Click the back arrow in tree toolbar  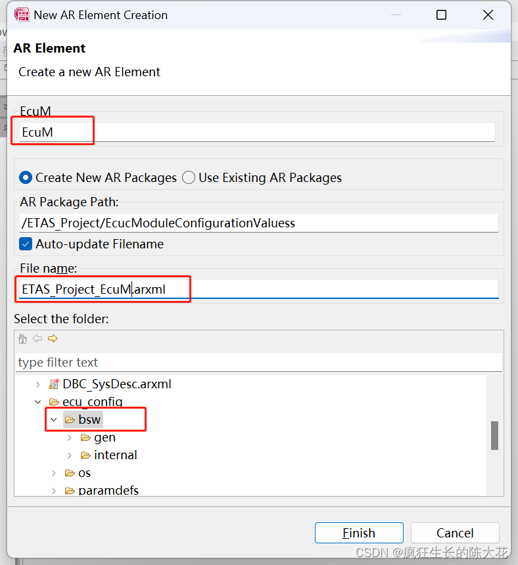coord(38,338)
